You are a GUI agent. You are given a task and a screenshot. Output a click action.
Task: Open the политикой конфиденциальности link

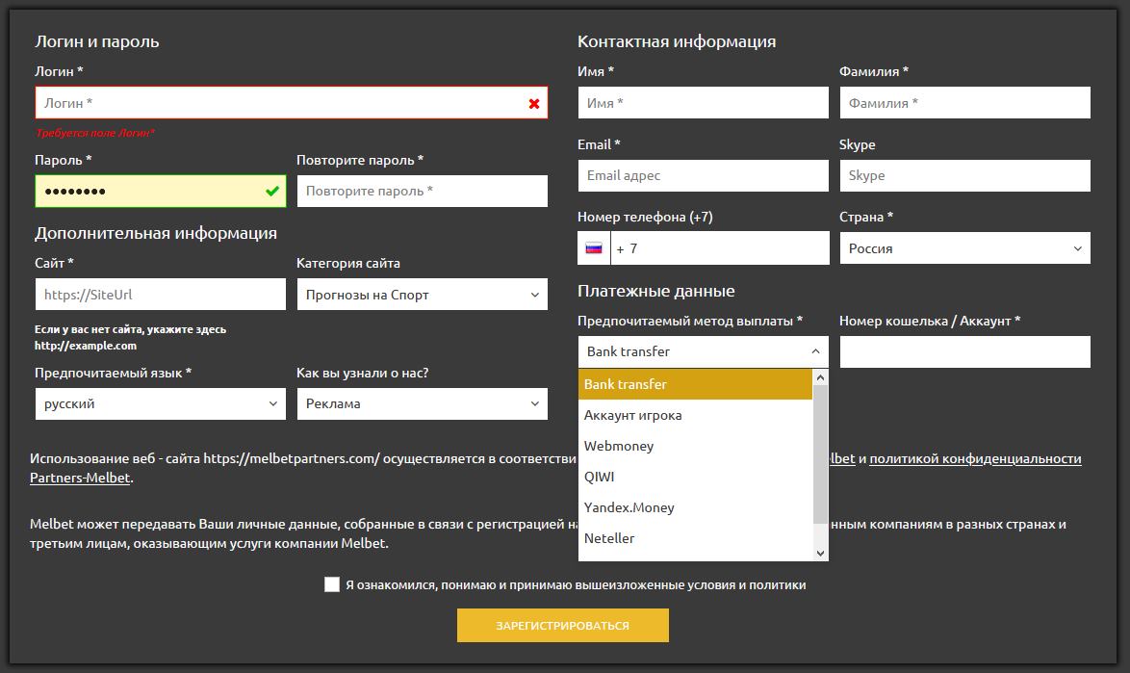pos(975,459)
